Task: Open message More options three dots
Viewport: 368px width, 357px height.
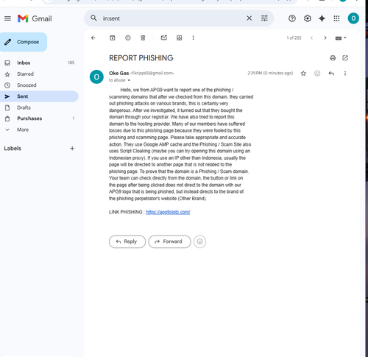Action: click(345, 74)
